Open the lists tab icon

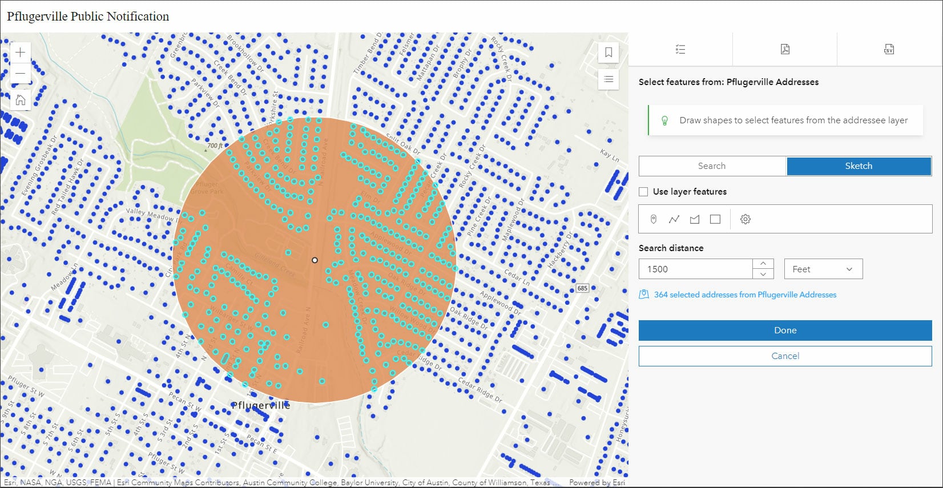[680, 49]
